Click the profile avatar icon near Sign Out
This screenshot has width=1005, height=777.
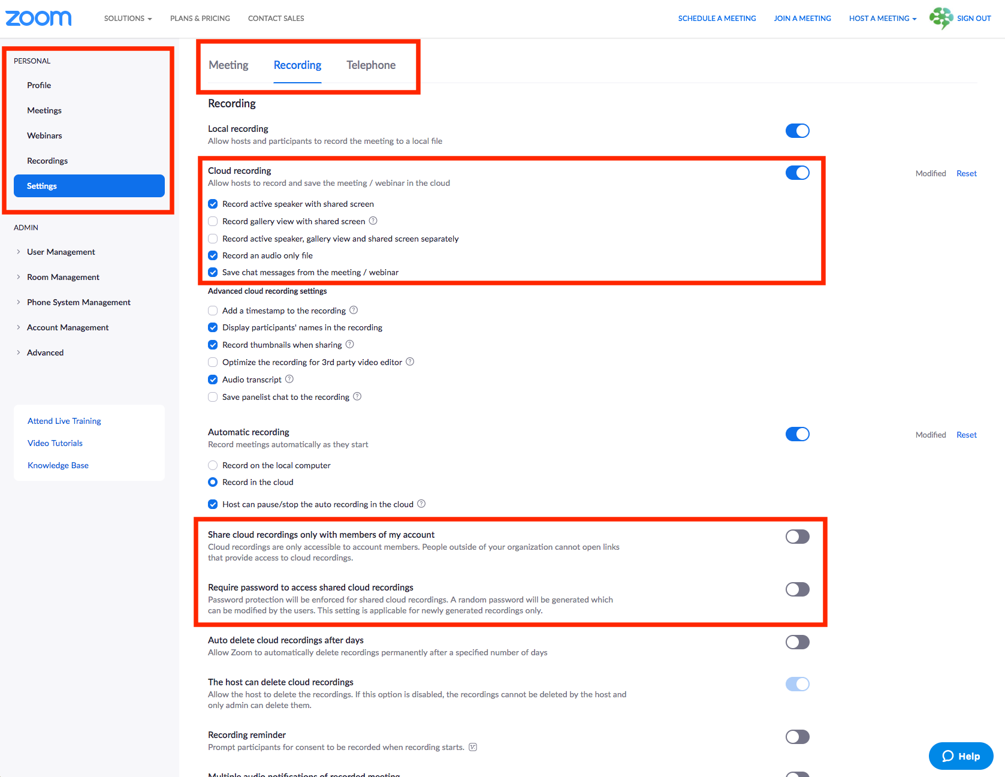941,18
